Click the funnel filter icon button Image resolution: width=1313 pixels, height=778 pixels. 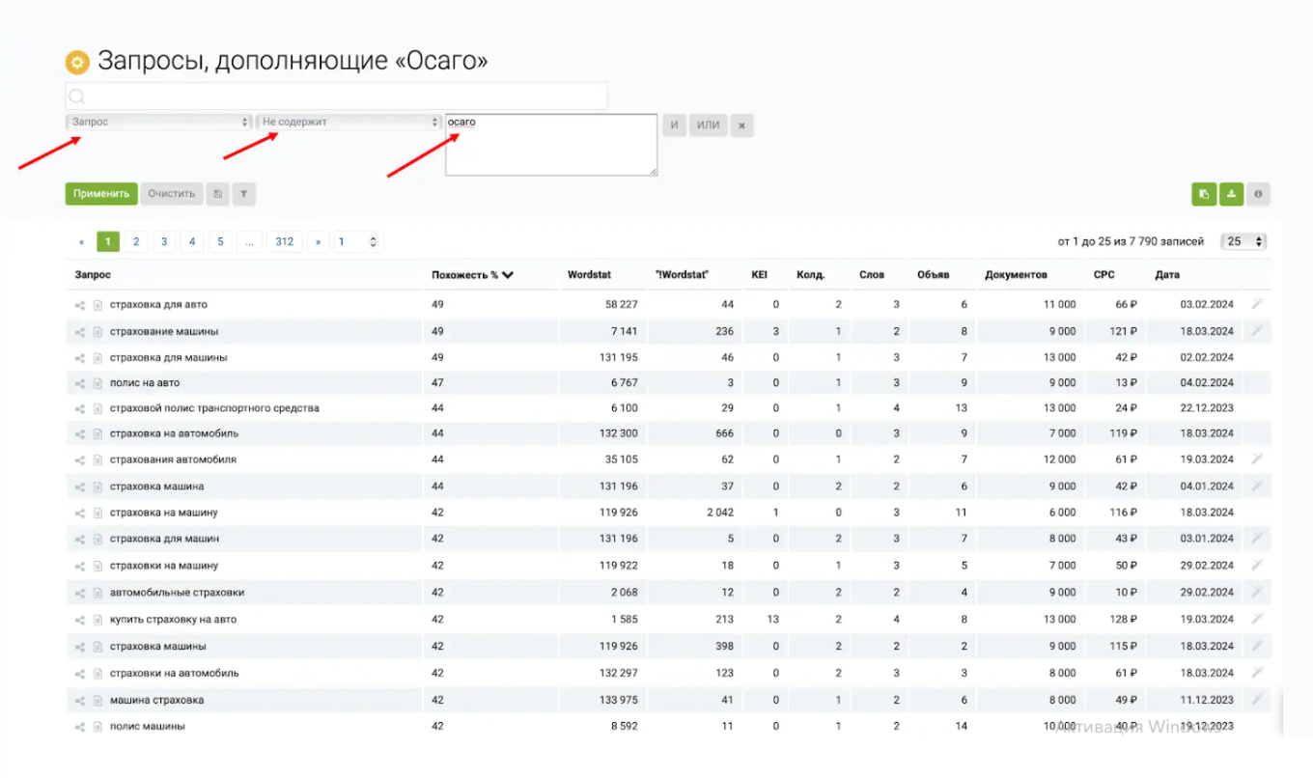(244, 194)
